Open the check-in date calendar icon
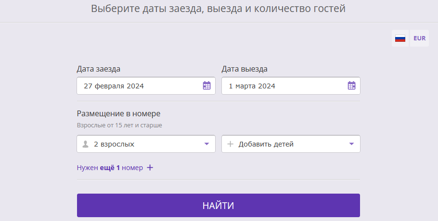This screenshot has width=438, height=221. point(206,86)
